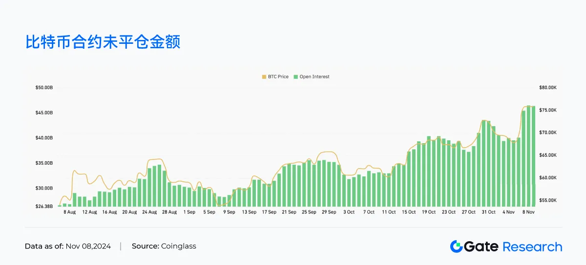Click the 'Data as of: Nov 08,2024' text
Image resolution: width=586 pixels, height=265 pixels.
click(68, 246)
